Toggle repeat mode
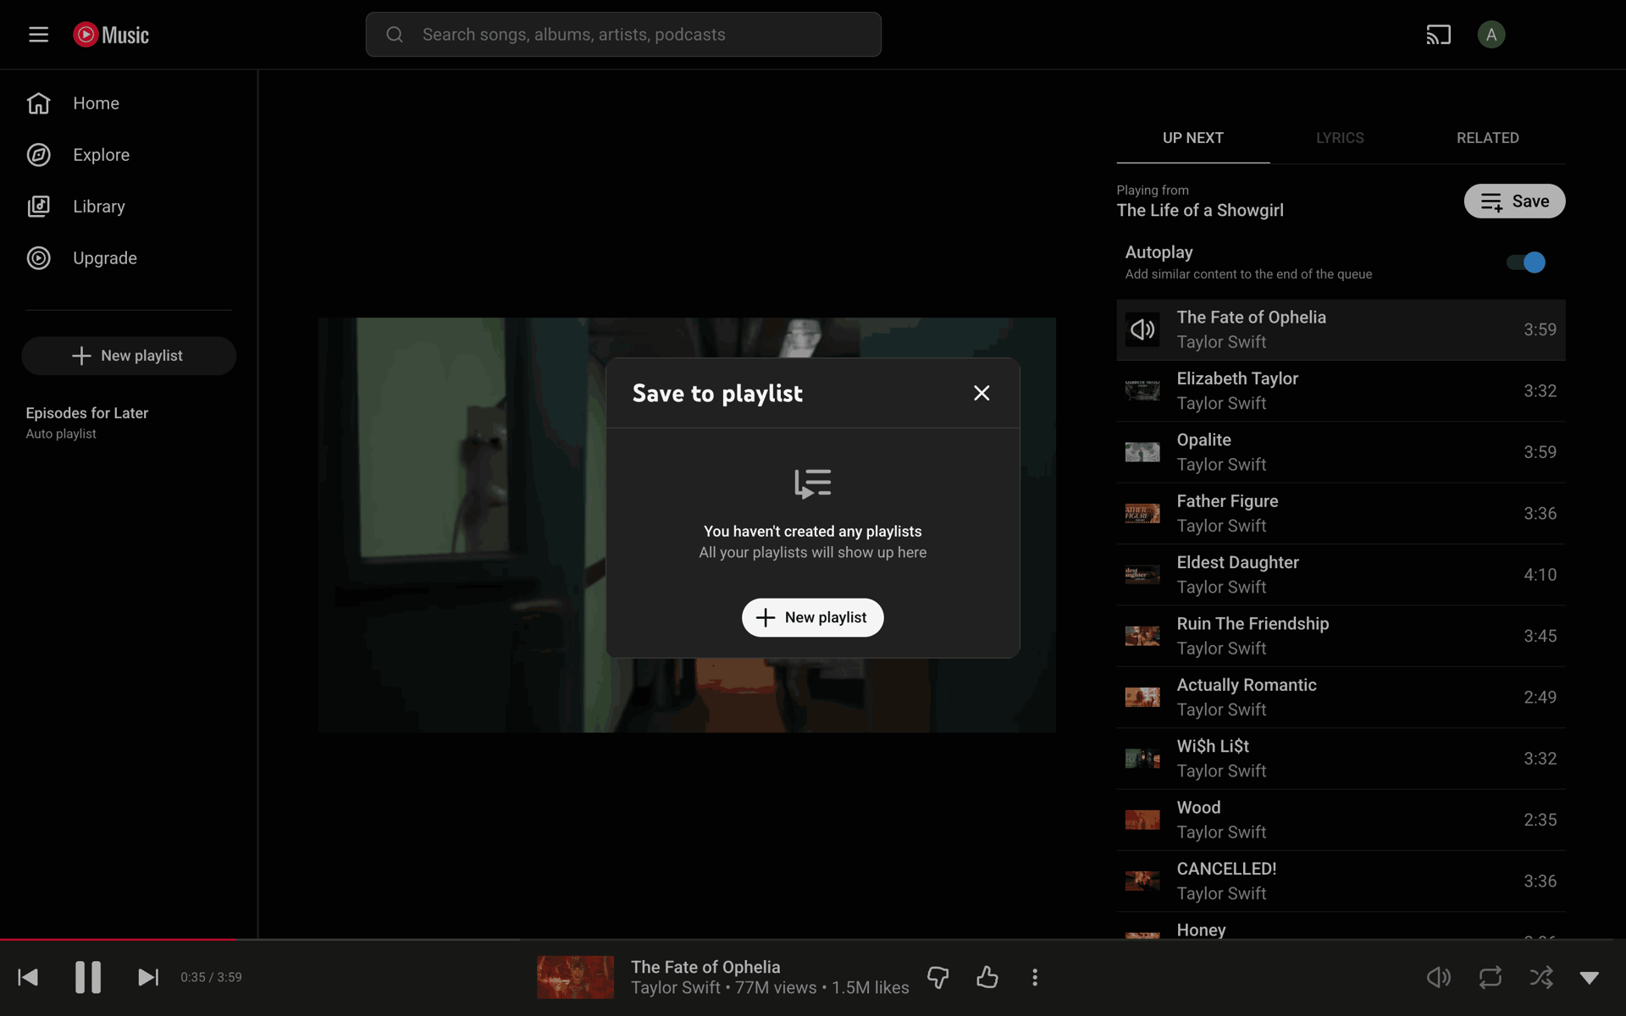 click(x=1490, y=977)
